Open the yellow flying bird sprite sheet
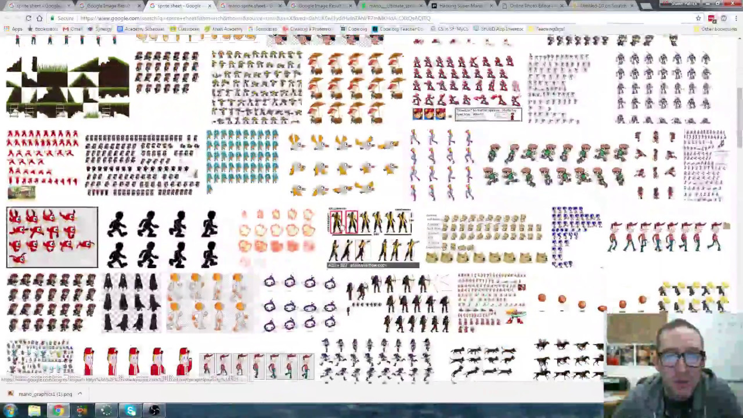This screenshot has width=743, height=418. tap(344, 165)
